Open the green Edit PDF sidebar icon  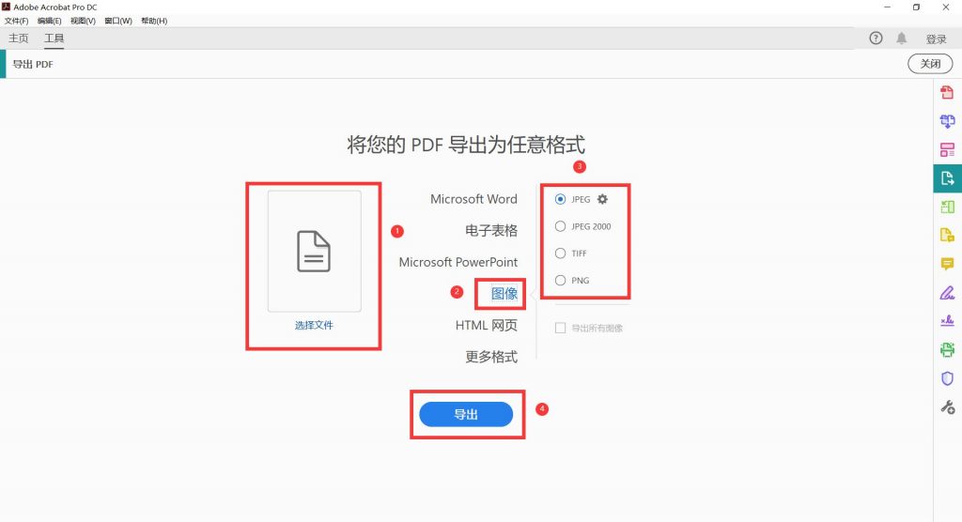947,207
